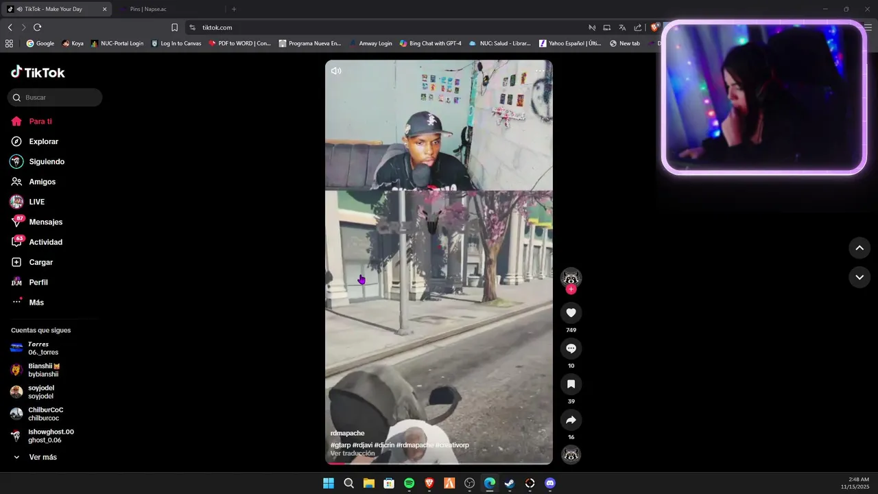Open the Amway Login bookmark
The image size is (878, 494).
pyautogui.click(x=370, y=43)
